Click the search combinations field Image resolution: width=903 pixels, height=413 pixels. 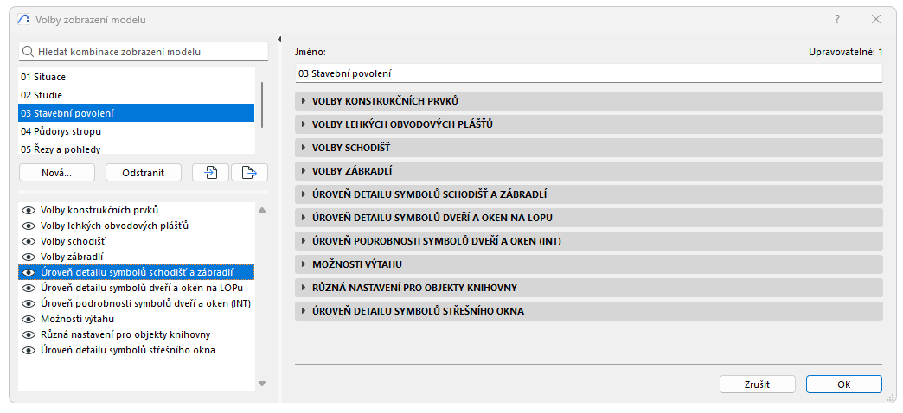(x=144, y=52)
